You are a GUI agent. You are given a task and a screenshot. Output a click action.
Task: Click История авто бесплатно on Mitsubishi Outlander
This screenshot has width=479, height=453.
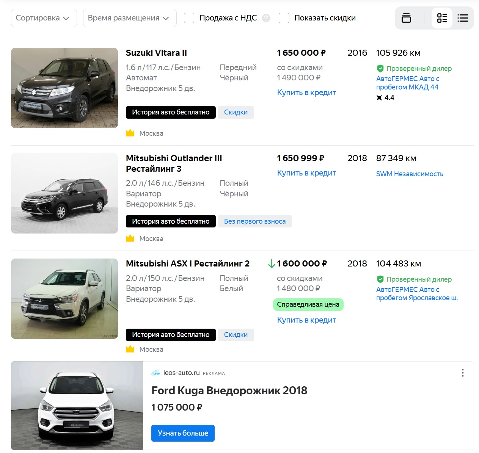point(171,221)
